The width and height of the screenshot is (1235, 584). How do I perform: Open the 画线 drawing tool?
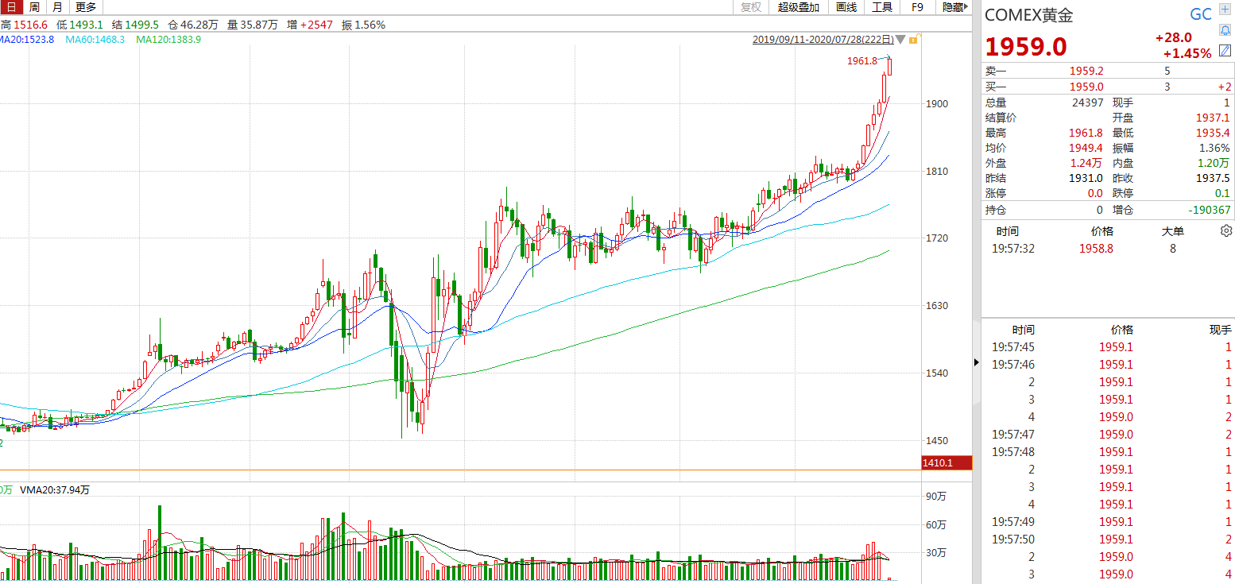pyautogui.click(x=846, y=7)
